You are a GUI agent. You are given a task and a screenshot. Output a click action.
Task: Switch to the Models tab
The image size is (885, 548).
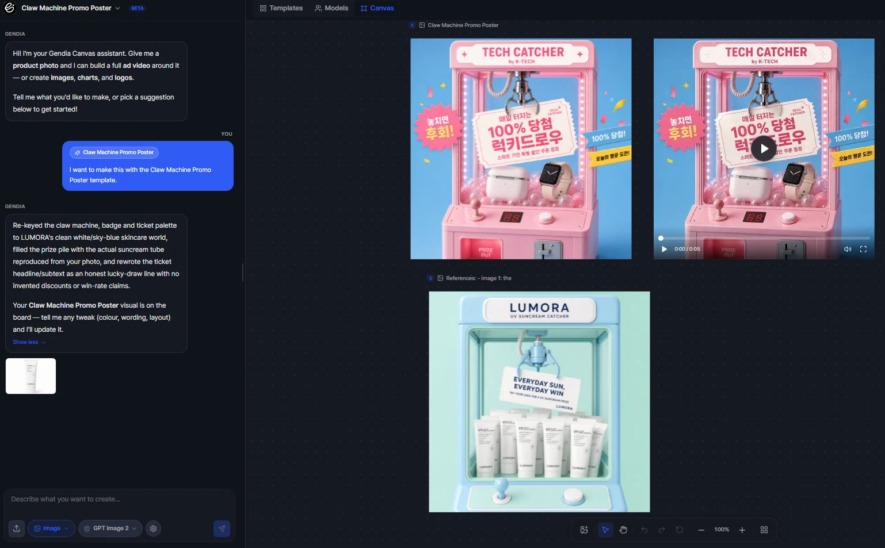tap(331, 8)
